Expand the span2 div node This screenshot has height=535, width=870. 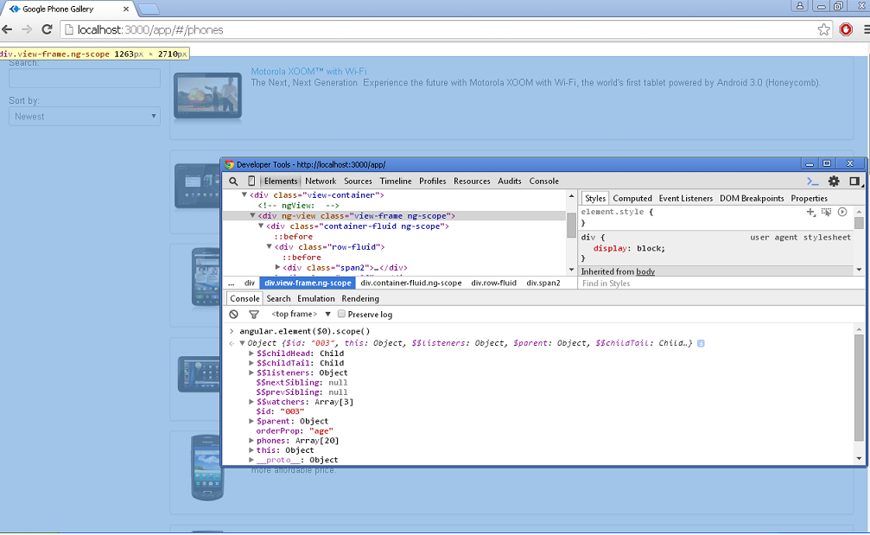[277, 268]
